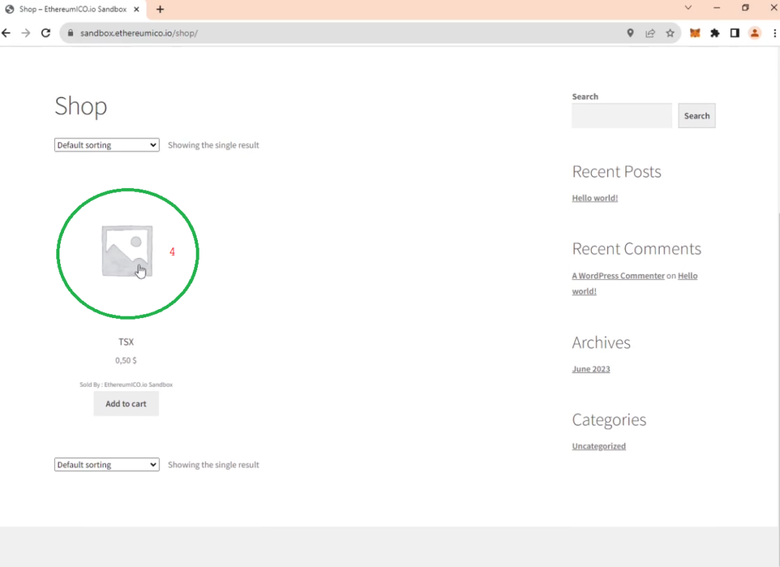Toggle the browser side panel icon
The height and width of the screenshot is (567, 780).
734,33
